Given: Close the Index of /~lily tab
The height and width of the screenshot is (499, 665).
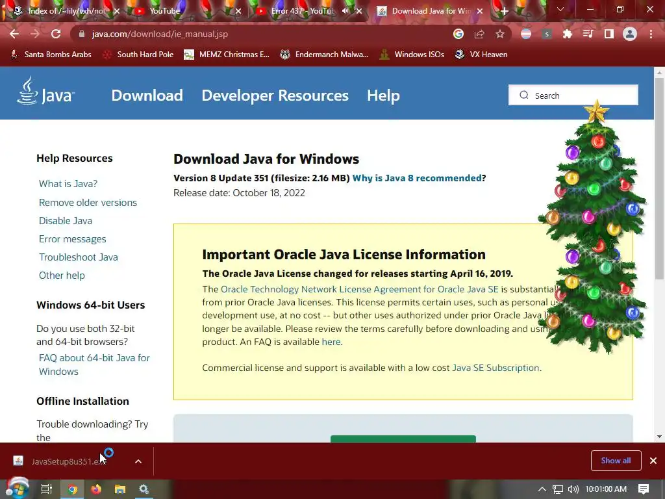Looking at the screenshot, I should coord(117,11).
